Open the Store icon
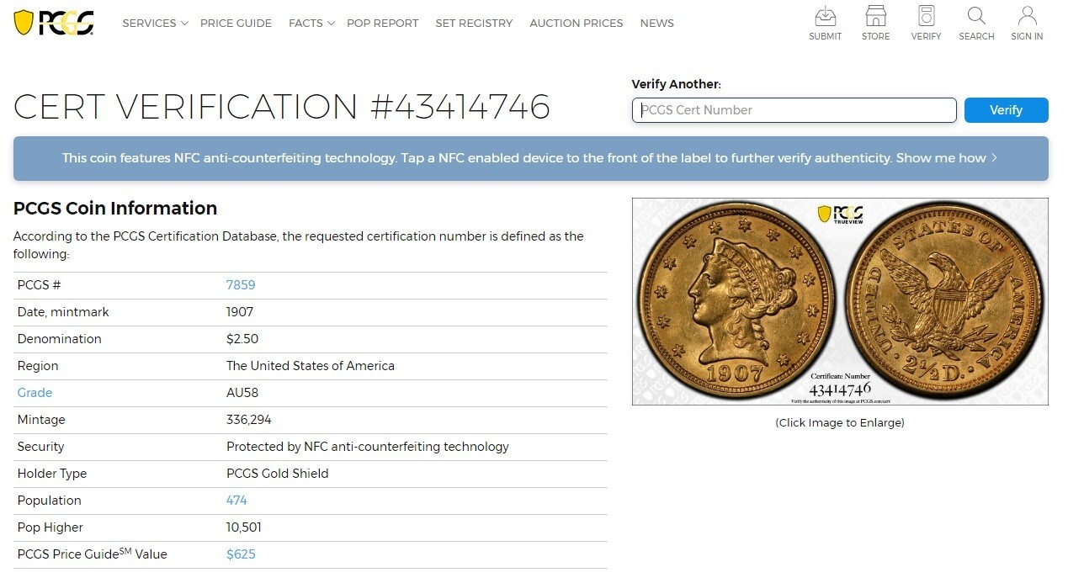 (875, 16)
